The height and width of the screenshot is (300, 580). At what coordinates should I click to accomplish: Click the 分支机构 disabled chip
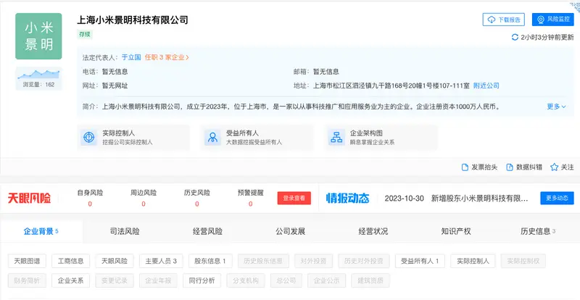246,280
